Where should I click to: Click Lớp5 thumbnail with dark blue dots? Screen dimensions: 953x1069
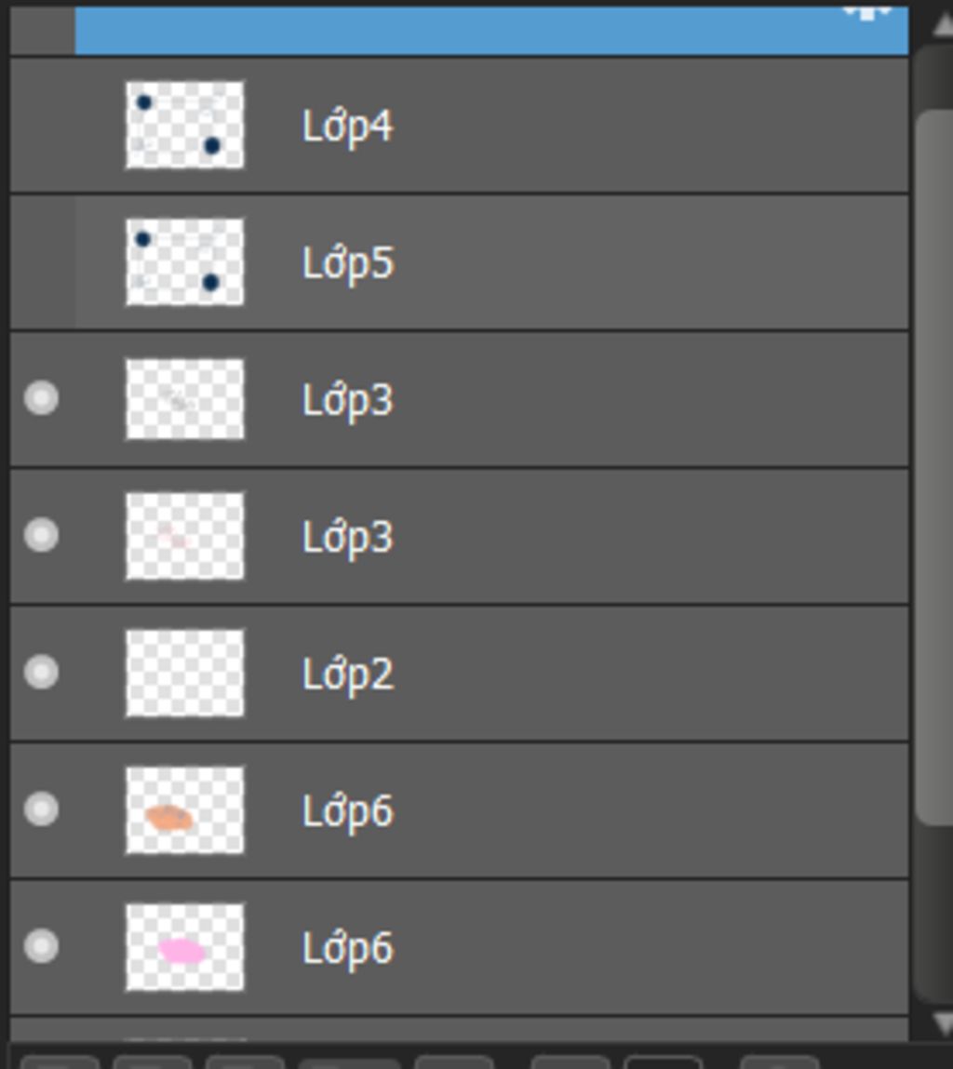pos(185,261)
